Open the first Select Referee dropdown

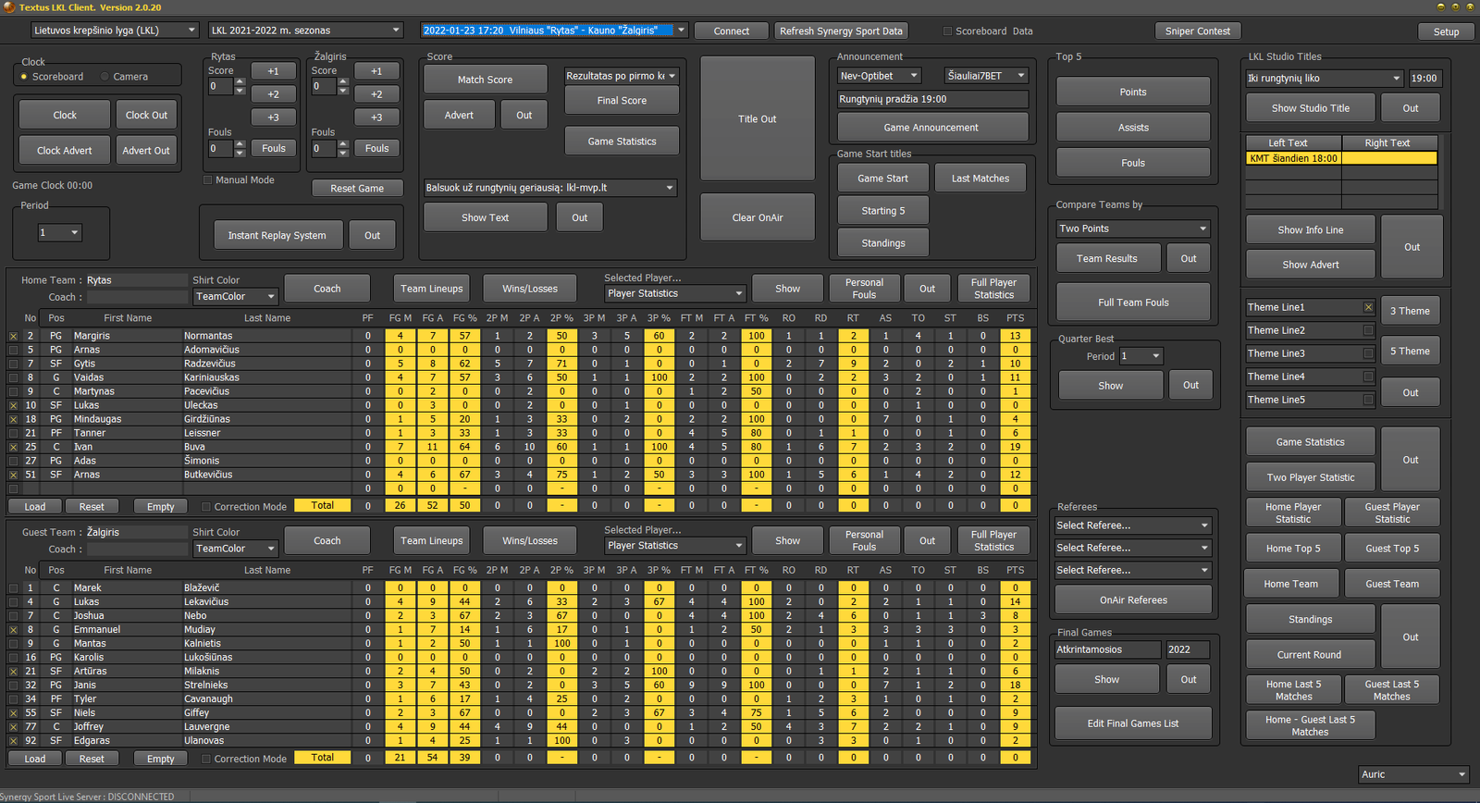point(1133,525)
